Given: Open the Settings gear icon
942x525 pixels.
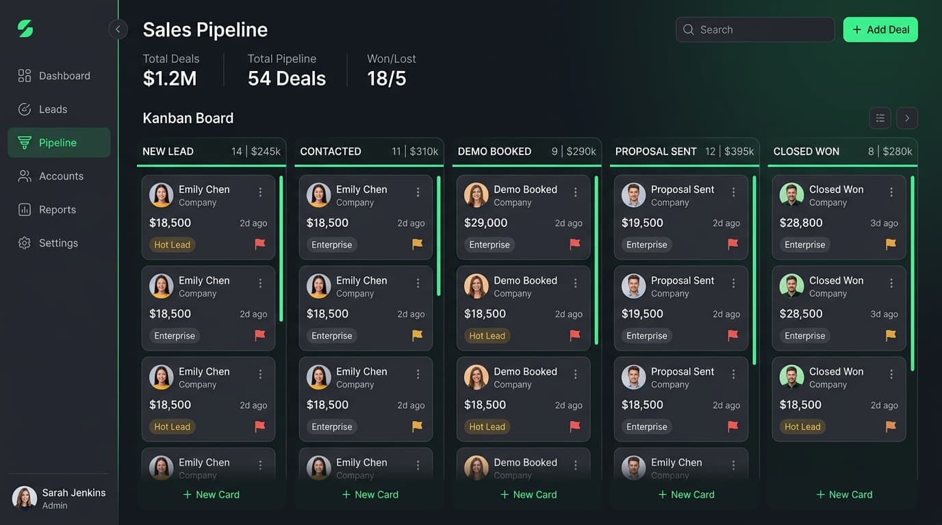Looking at the screenshot, I should [x=23, y=243].
